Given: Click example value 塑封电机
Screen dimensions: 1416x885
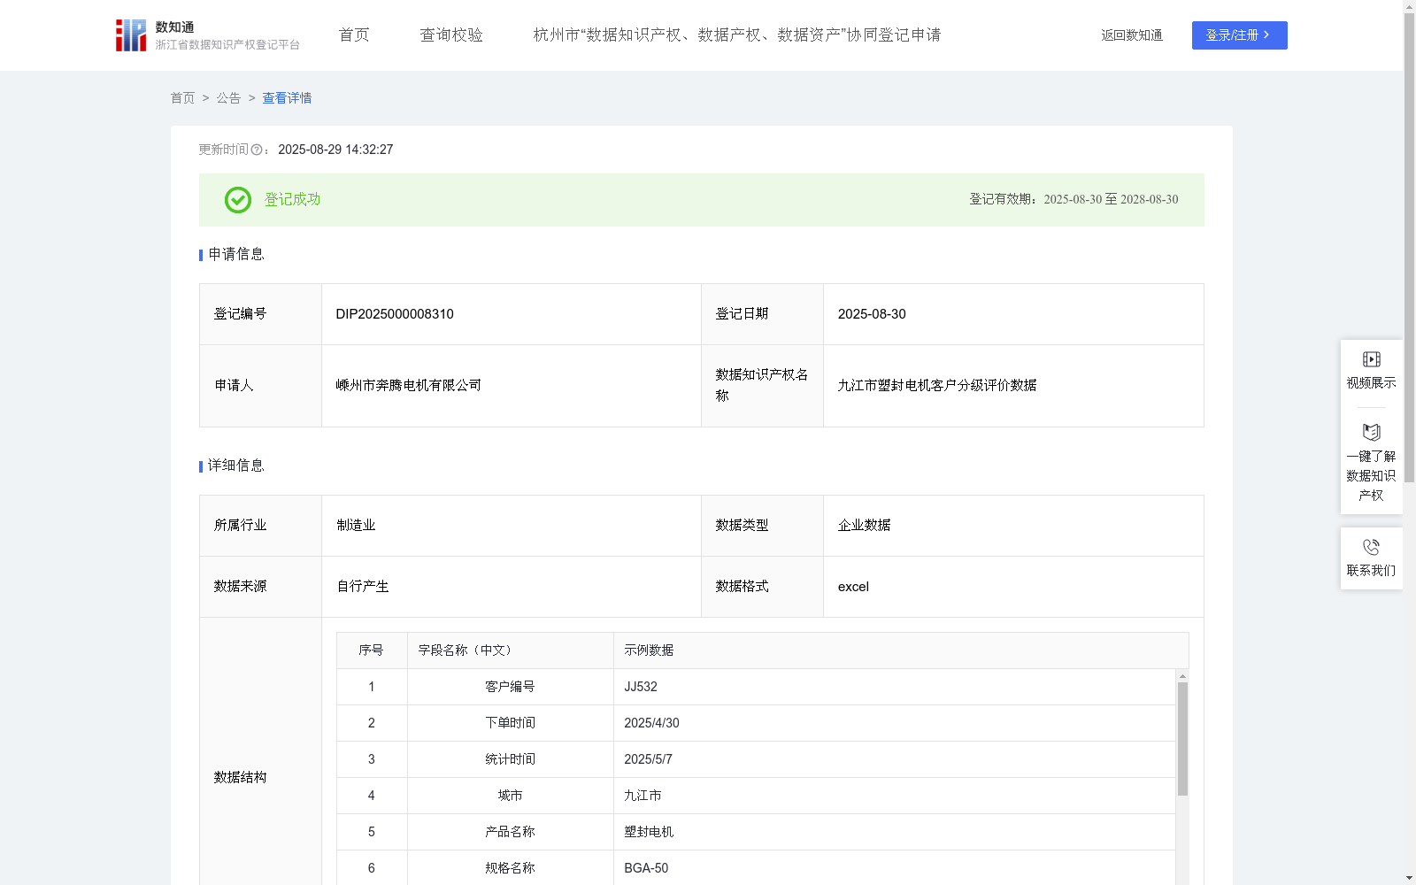Looking at the screenshot, I should tap(649, 832).
